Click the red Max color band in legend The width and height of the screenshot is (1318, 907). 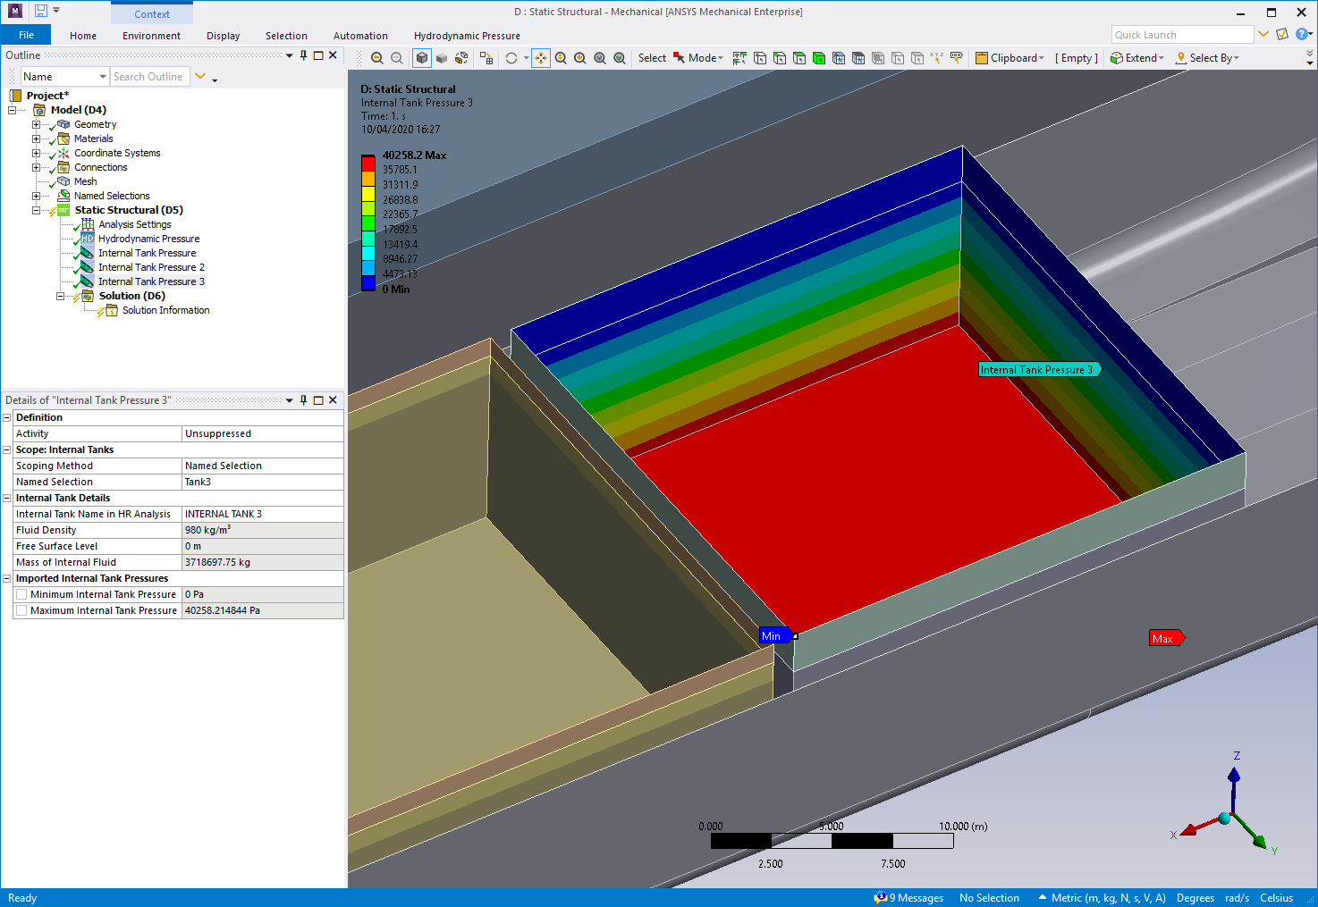[368, 163]
